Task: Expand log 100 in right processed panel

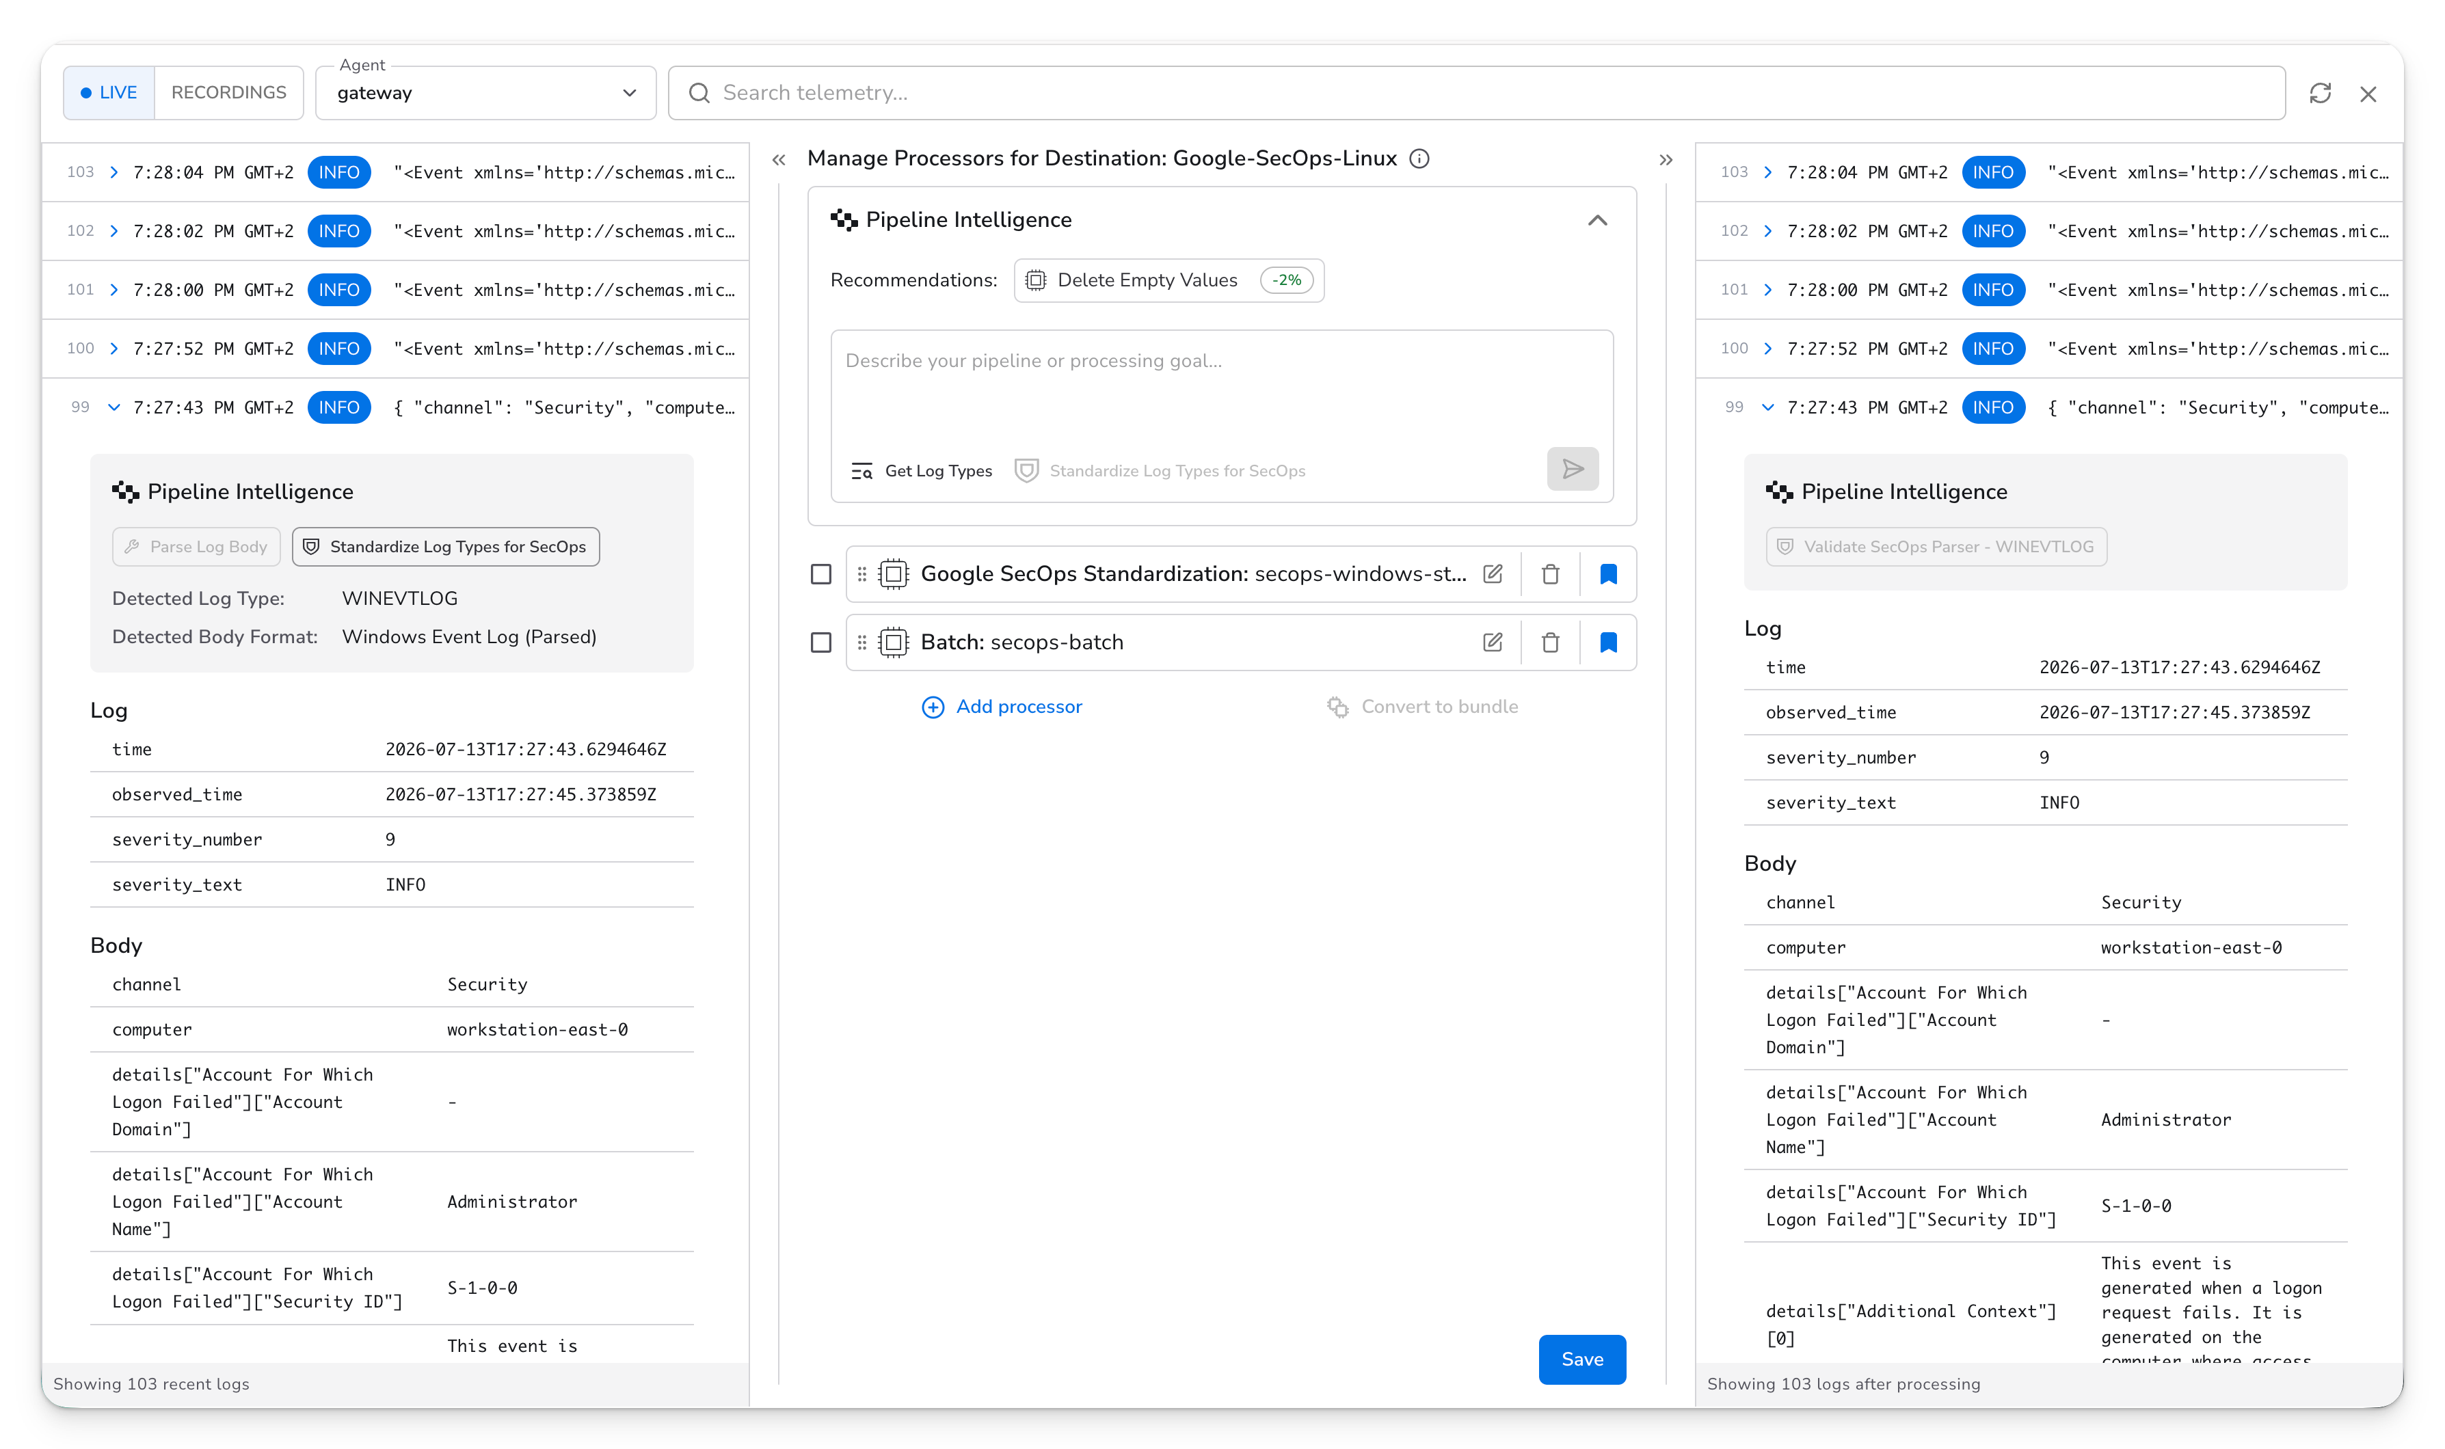Action: 1767,349
